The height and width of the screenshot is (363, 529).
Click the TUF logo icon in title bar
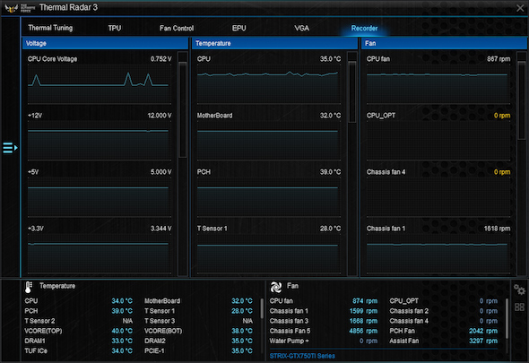pos(11,8)
